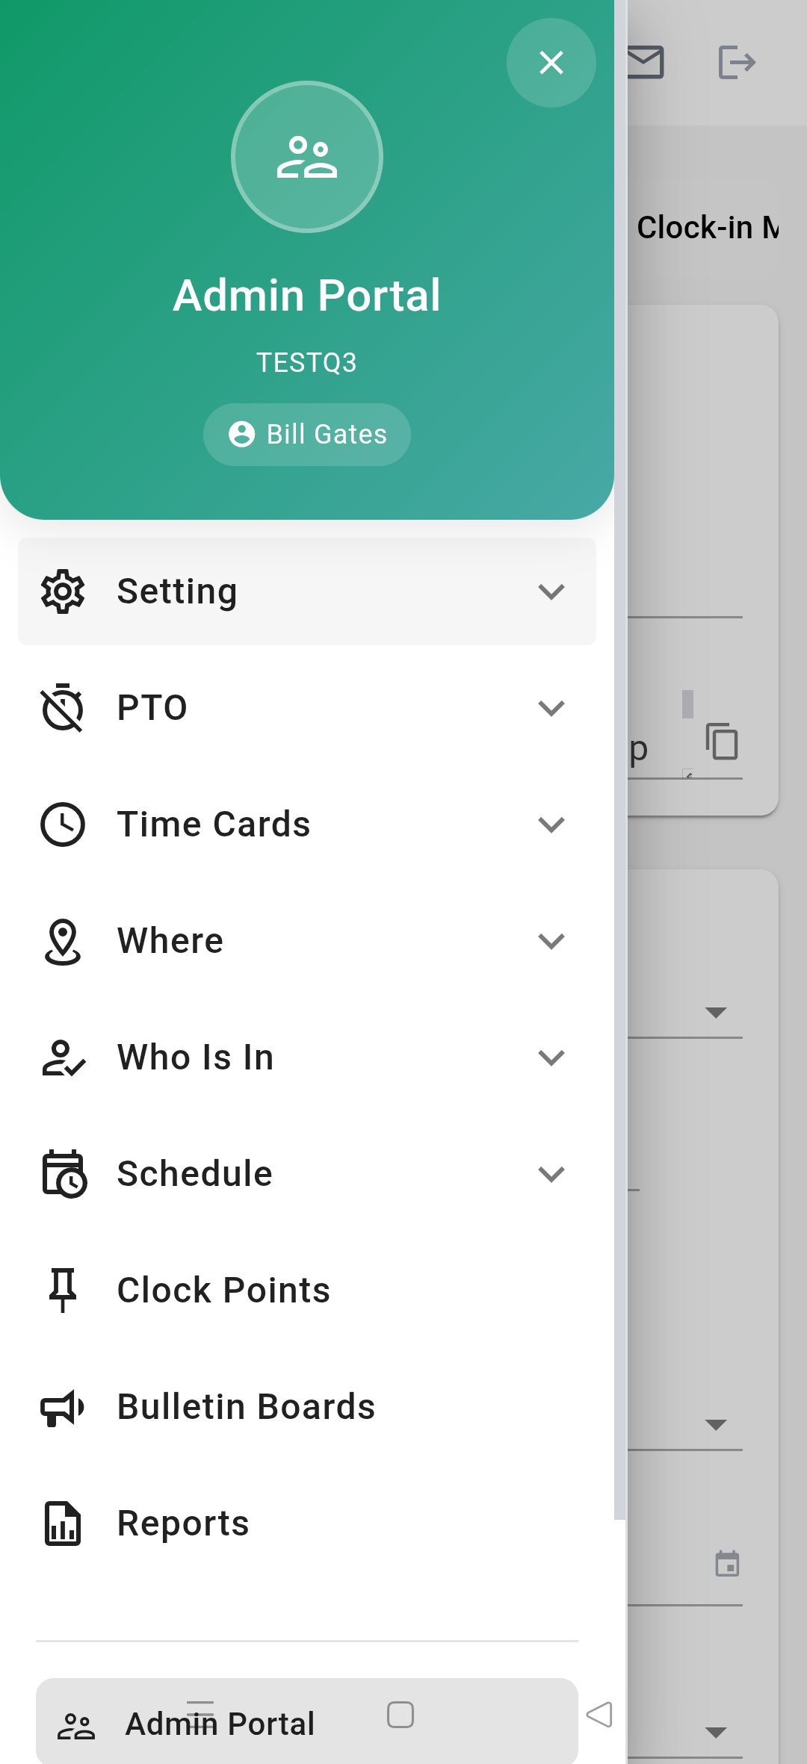Click the Who Is In person icon
Screen dimensions: 807x1764
point(63,1058)
